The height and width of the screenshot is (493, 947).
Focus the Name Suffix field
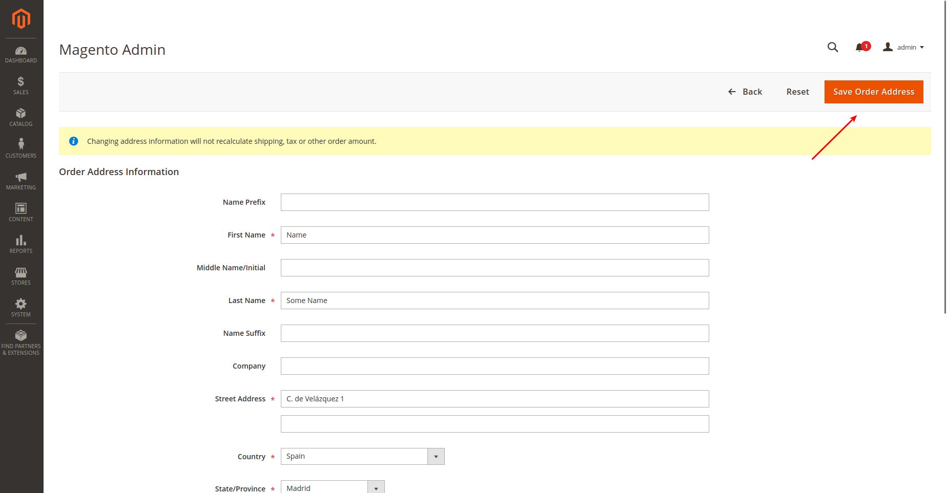[495, 333]
